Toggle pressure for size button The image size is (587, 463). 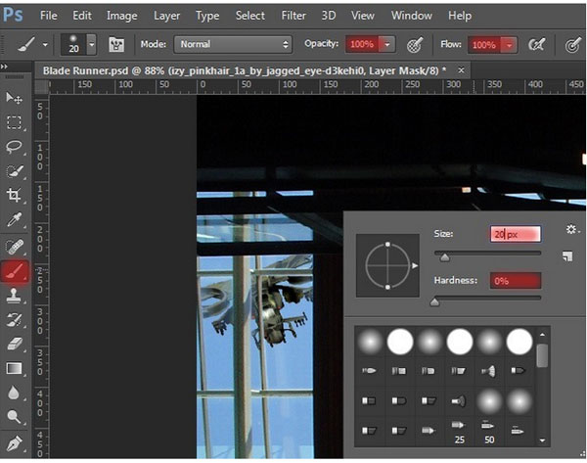[x=572, y=45]
